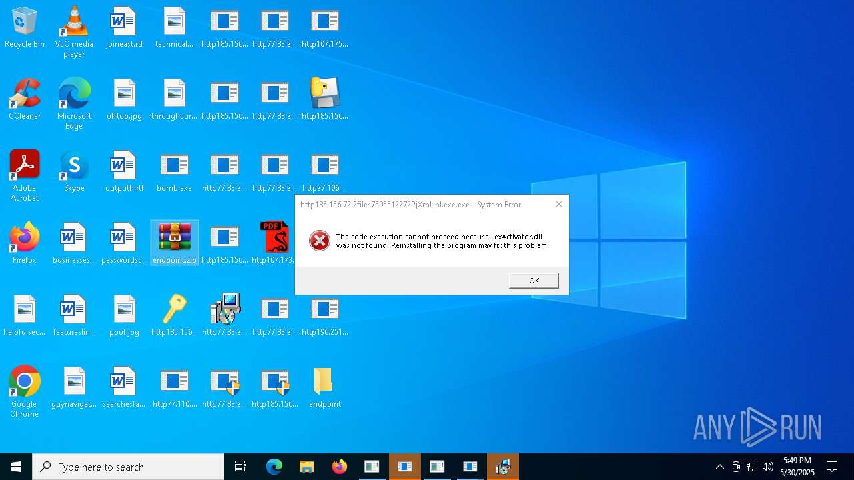
Task: Open the network status tray icon
Action: click(752, 467)
